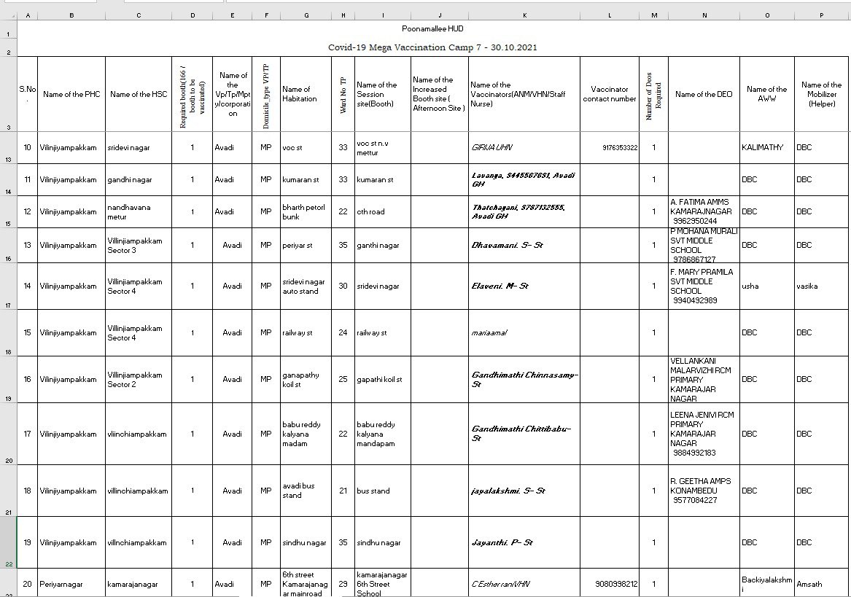Image resolution: width=851 pixels, height=597 pixels.
Task: Select column header K
Action: [524, 15]
